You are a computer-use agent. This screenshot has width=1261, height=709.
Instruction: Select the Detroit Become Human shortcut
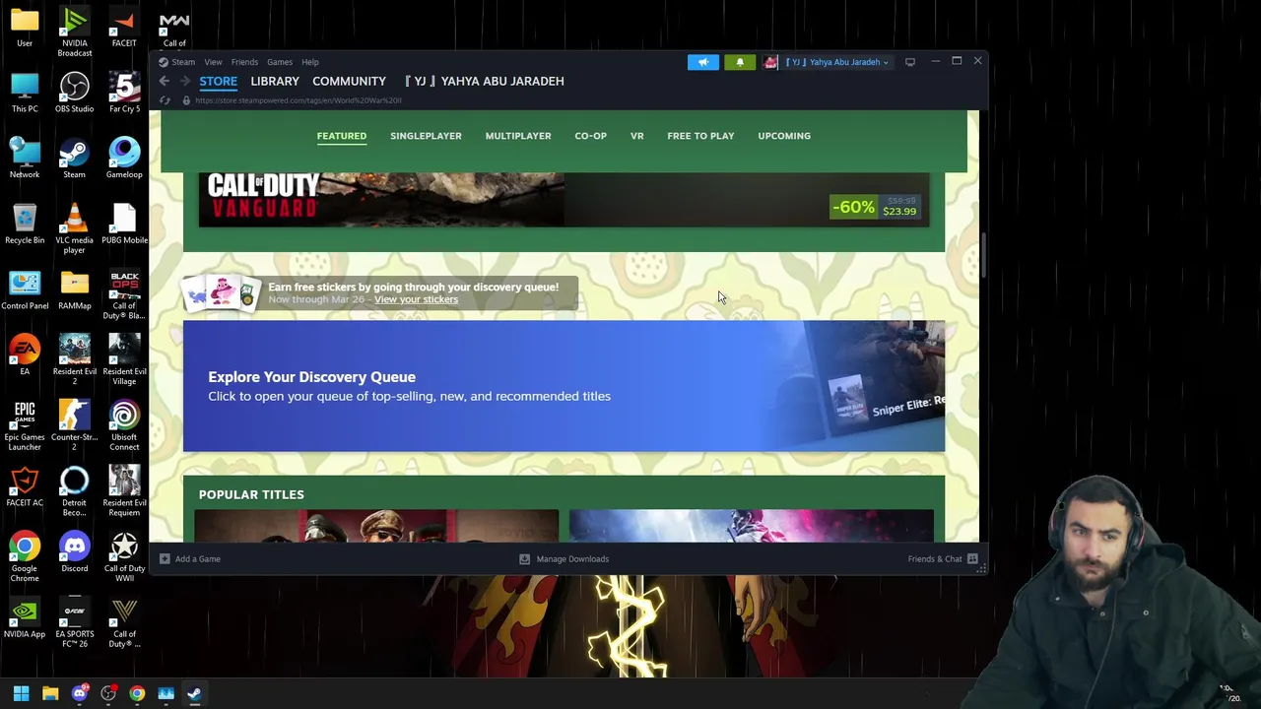pyautogui.click(x=74, y=492)
